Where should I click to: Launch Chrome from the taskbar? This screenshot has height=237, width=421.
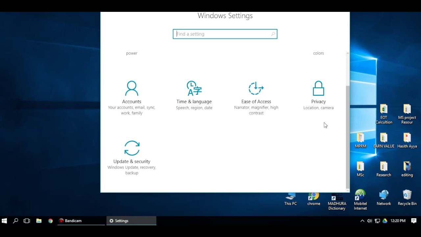pos(50,221)
